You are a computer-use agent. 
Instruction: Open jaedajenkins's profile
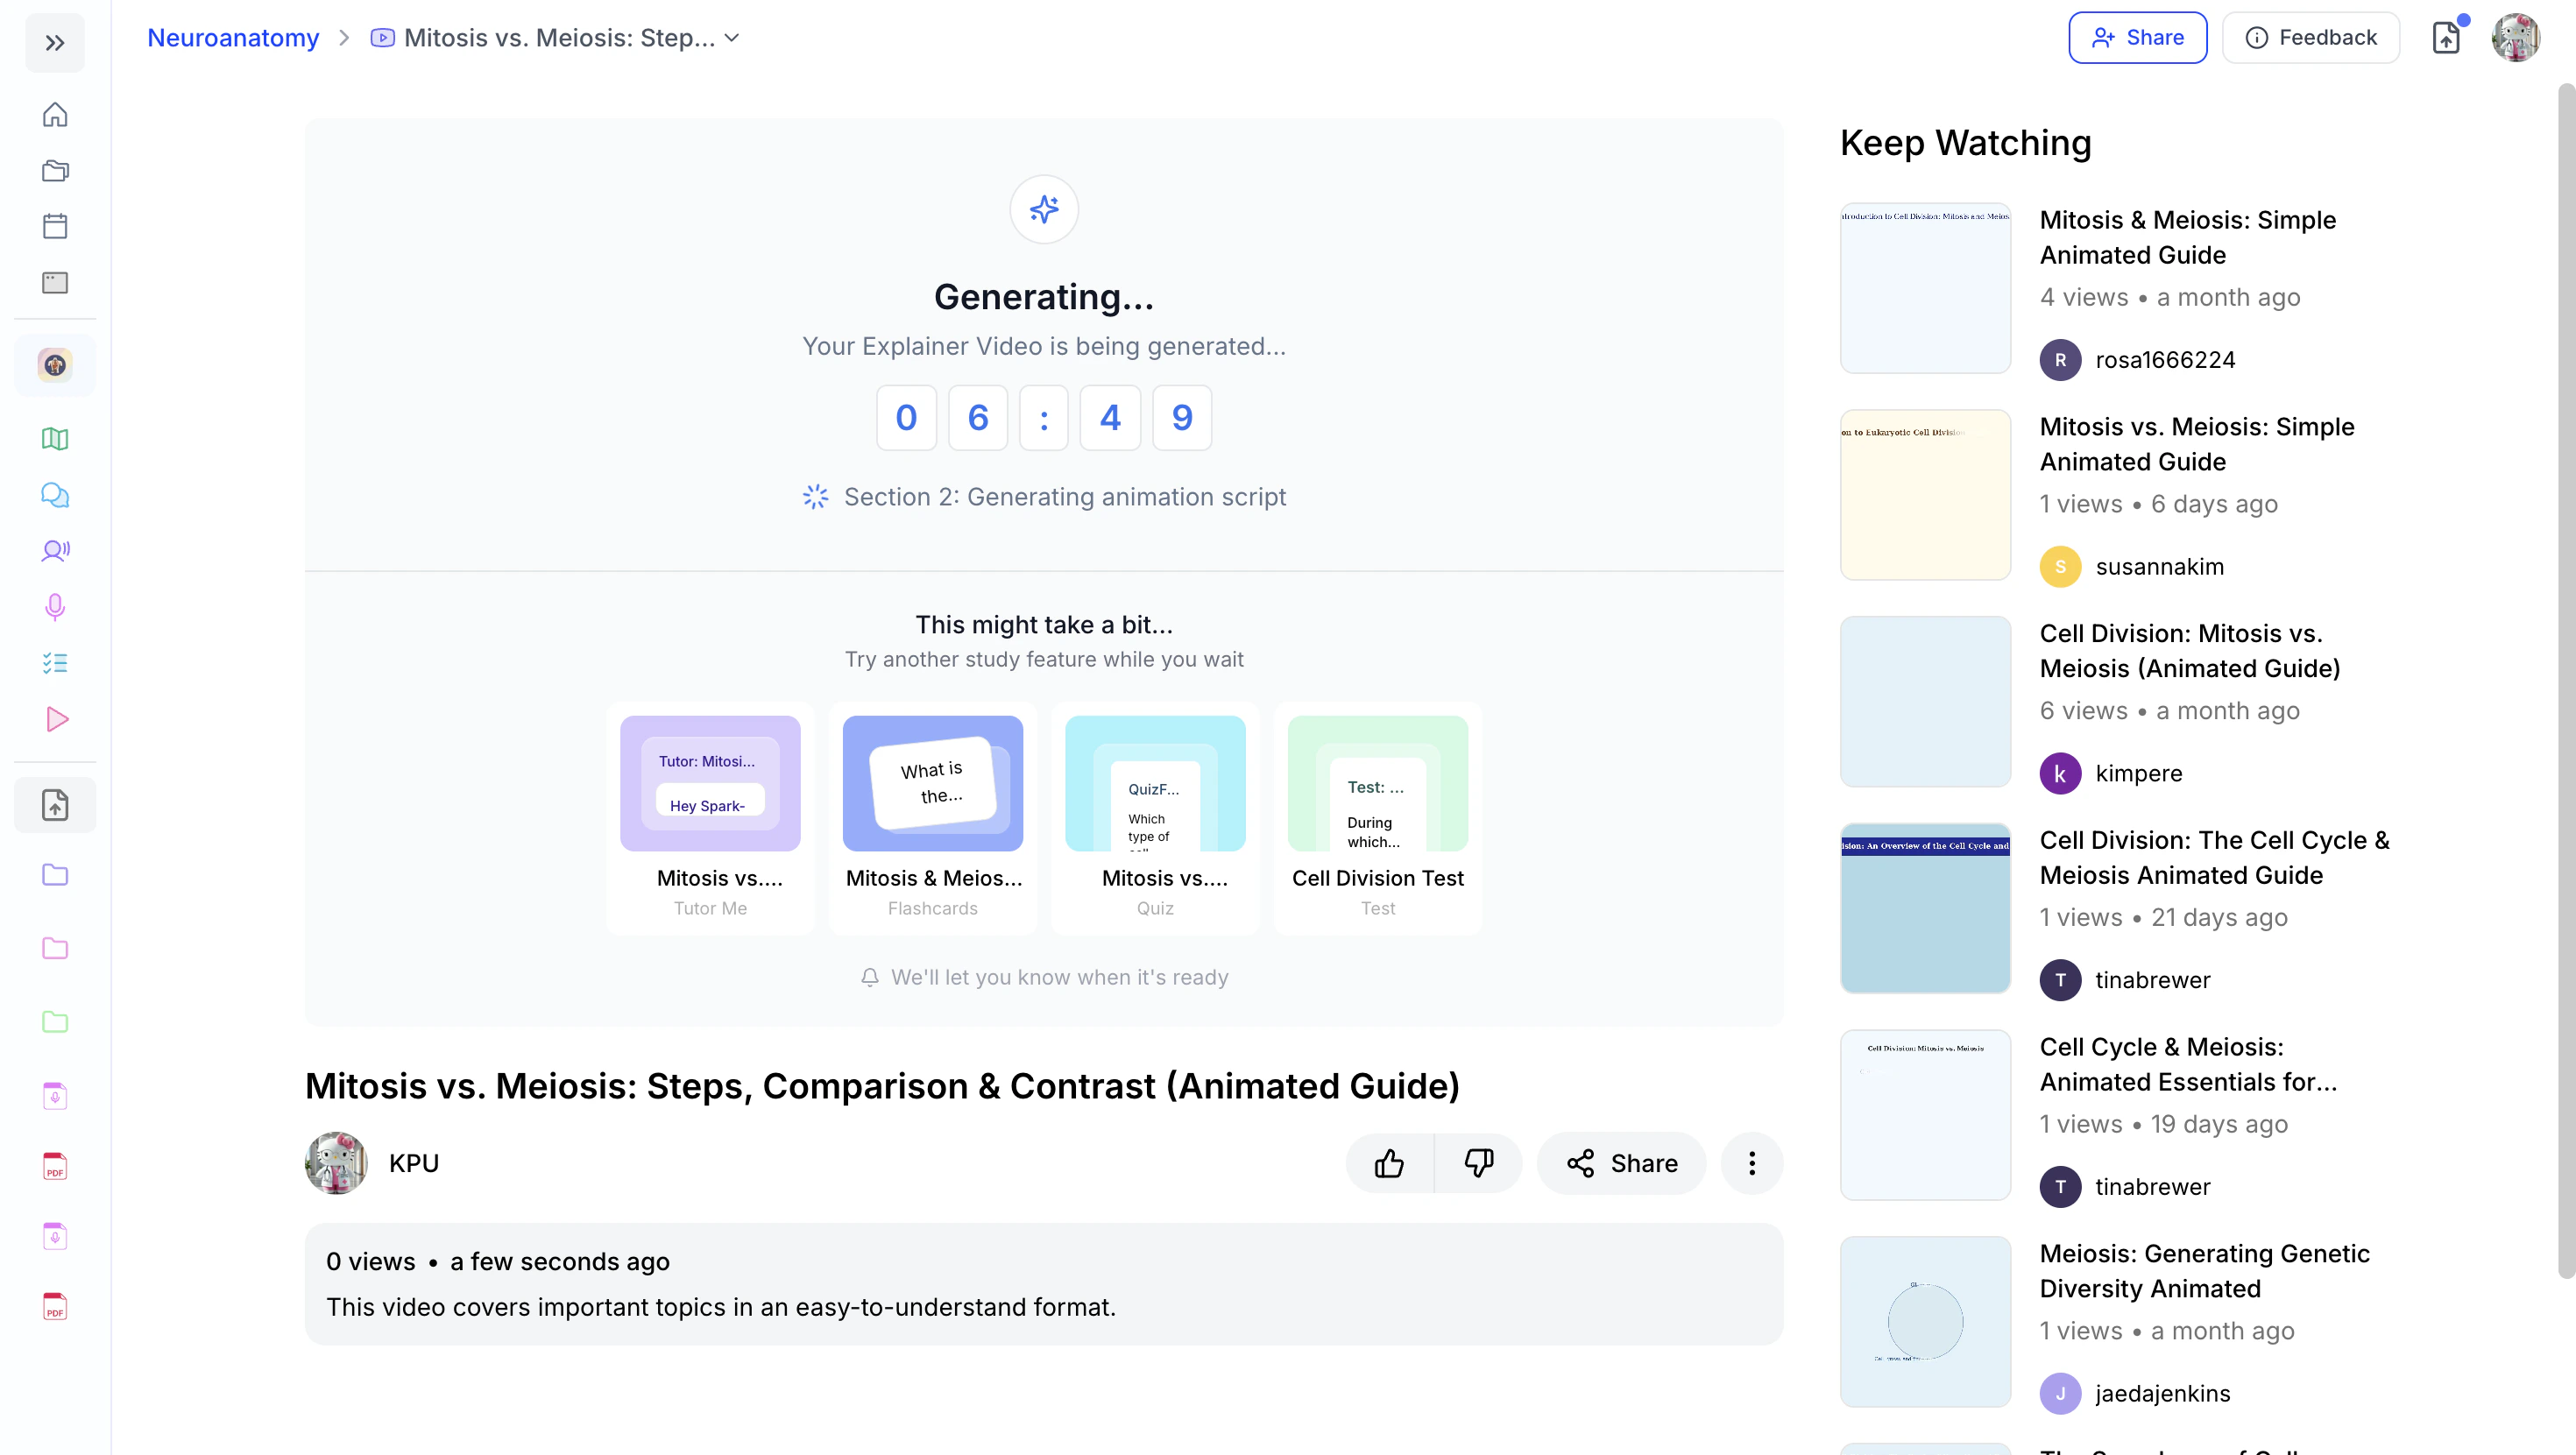click(2135, 1394)
